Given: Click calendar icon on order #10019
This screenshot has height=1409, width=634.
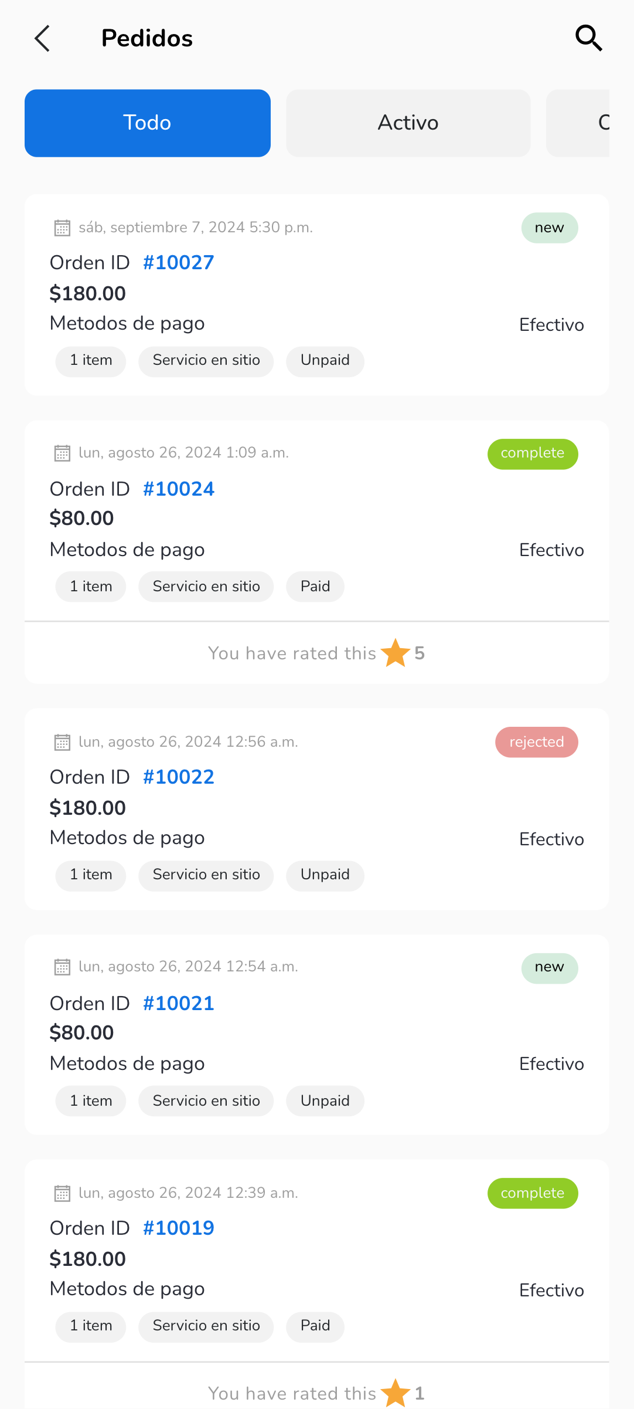Looking at the screenshot, I should click(62, 1193).
